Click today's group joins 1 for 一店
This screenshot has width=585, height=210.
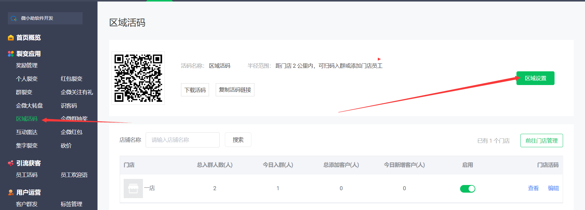(278, 188)
